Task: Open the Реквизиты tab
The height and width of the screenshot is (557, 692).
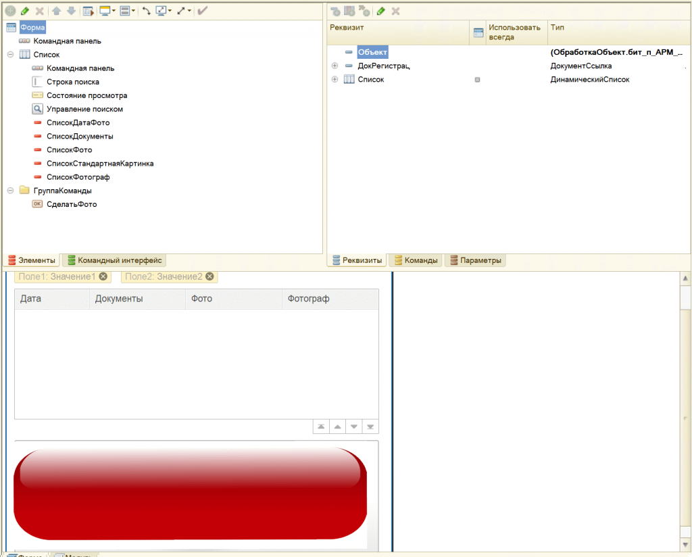Action: pos(357,260)
